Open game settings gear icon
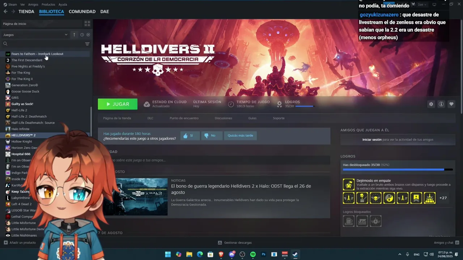This screenshot has height=260, width=463. [x=431, y=104]
